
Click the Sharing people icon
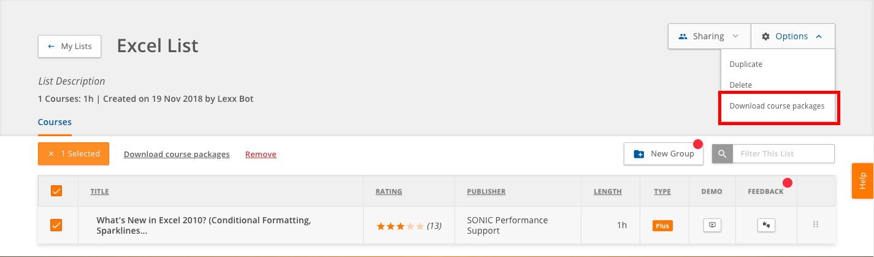pos(683,36)
